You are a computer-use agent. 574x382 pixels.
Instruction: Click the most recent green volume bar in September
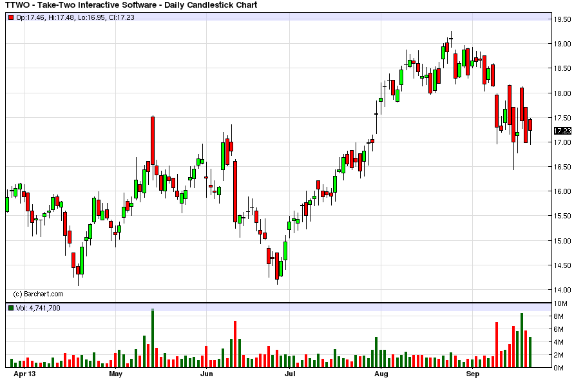click(530, 352)
